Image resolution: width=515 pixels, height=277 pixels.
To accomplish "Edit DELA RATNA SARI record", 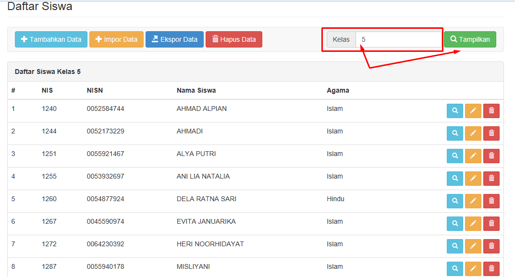I will [473, 201].
